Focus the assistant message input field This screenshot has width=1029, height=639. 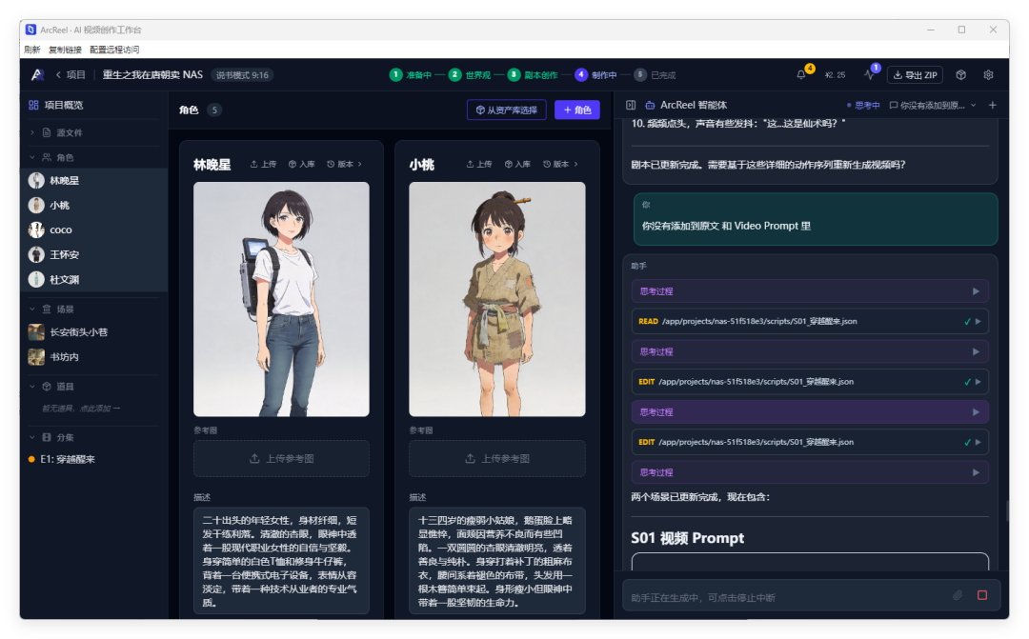point(788,597)
